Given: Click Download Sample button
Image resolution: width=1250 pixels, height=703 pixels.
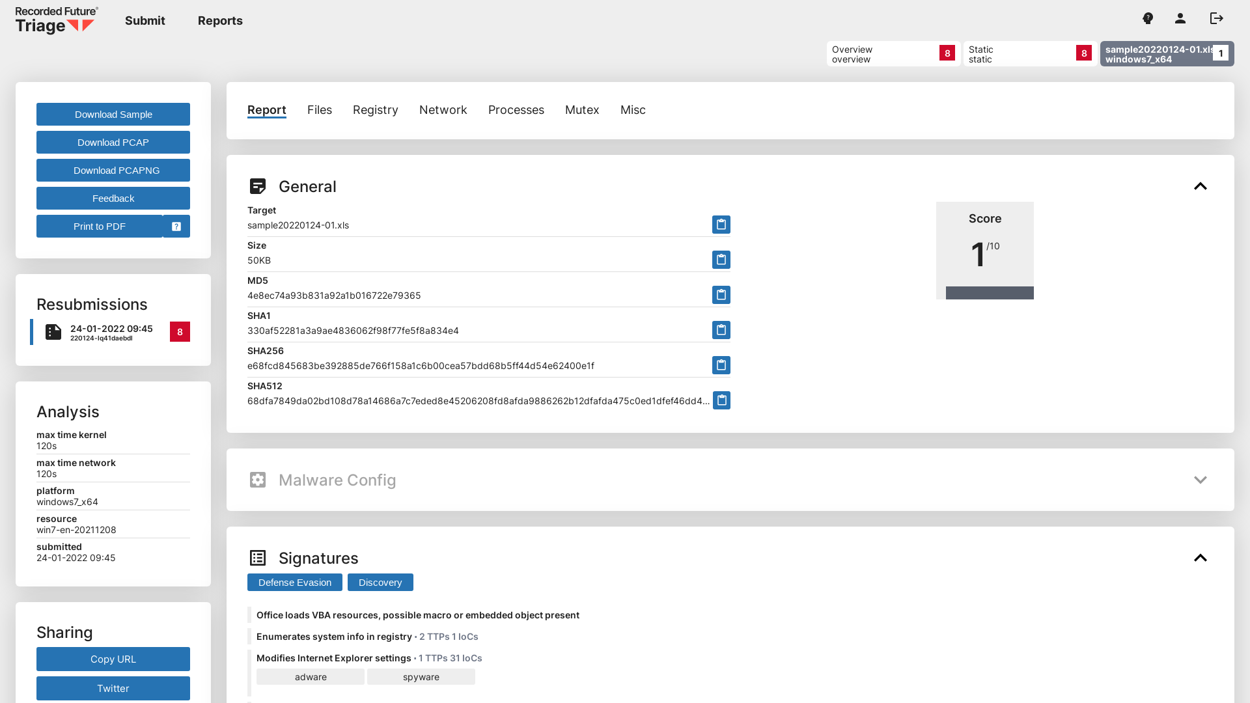Looking at the screenshot, I should (113, 115).
